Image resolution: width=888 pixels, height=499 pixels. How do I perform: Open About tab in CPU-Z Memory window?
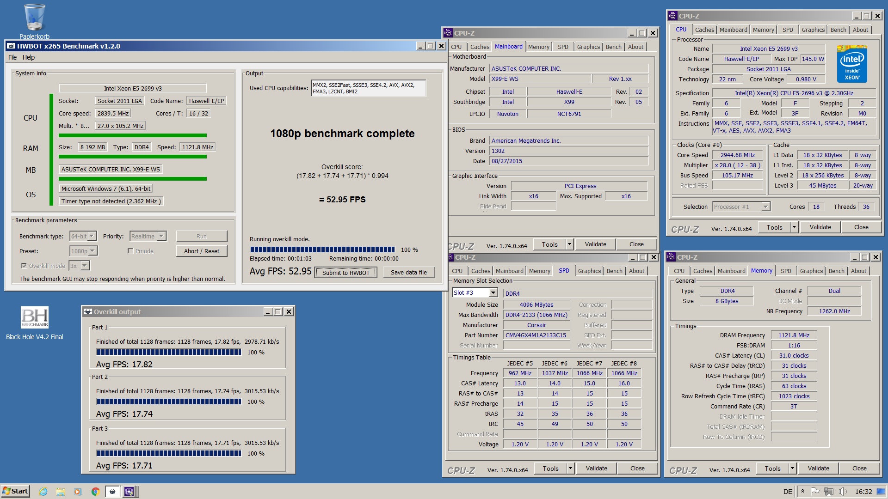(x=858, y=271)
